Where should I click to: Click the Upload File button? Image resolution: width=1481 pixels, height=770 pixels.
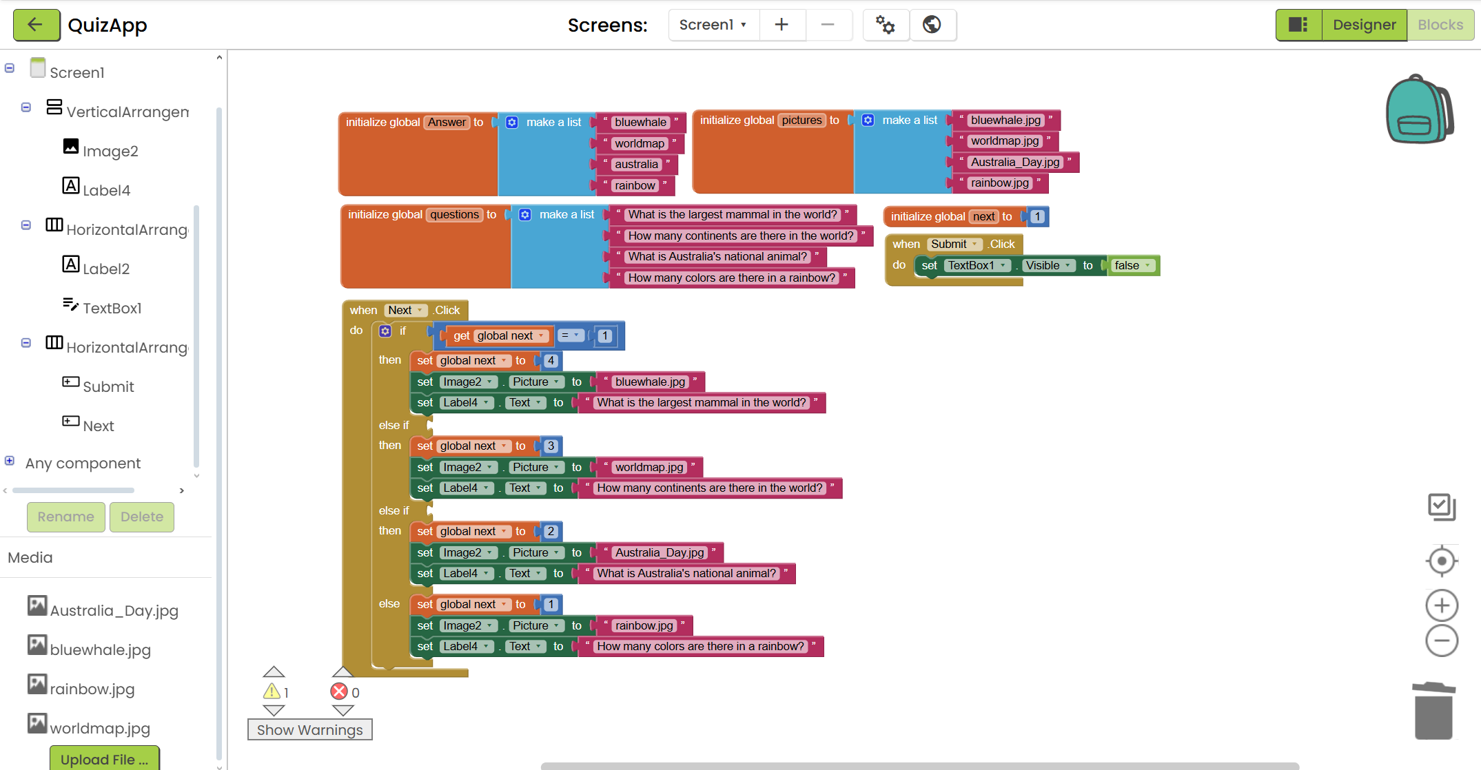tap(104, 759)
